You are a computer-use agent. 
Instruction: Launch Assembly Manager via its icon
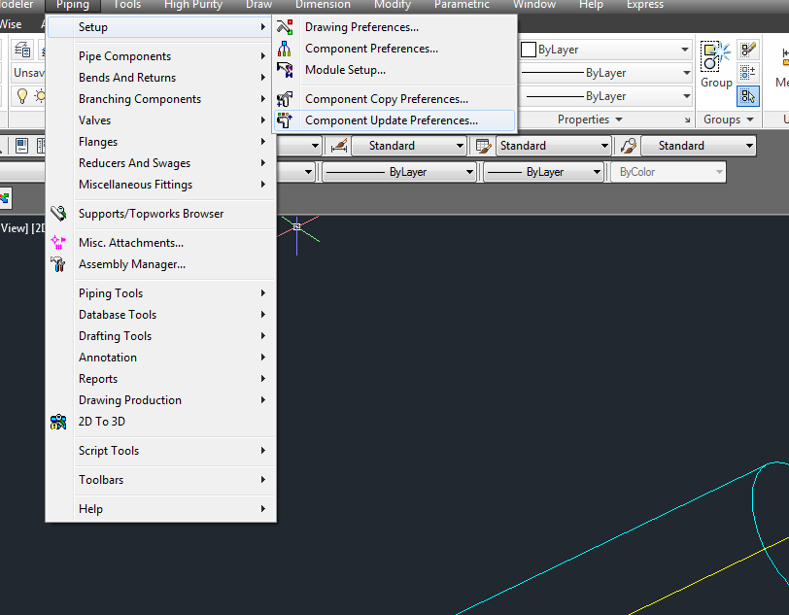click(x=58, y=264)
